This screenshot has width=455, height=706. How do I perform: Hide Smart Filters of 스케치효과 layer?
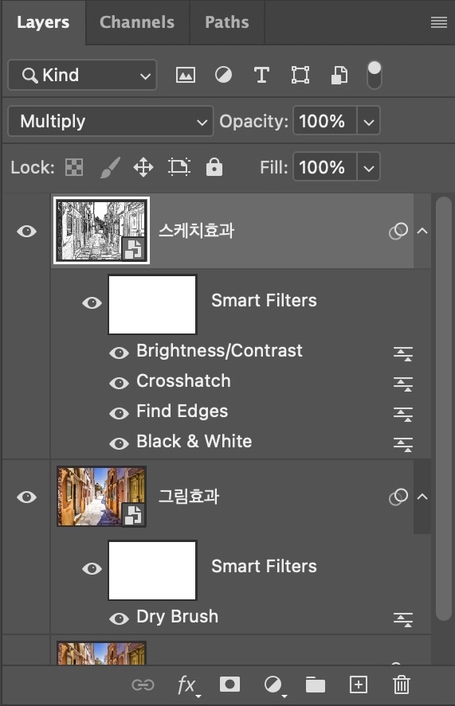point(92,302)
